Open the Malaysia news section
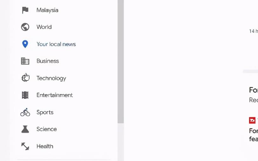This screenshot has height=161, width=258. [x=47, y=10]
